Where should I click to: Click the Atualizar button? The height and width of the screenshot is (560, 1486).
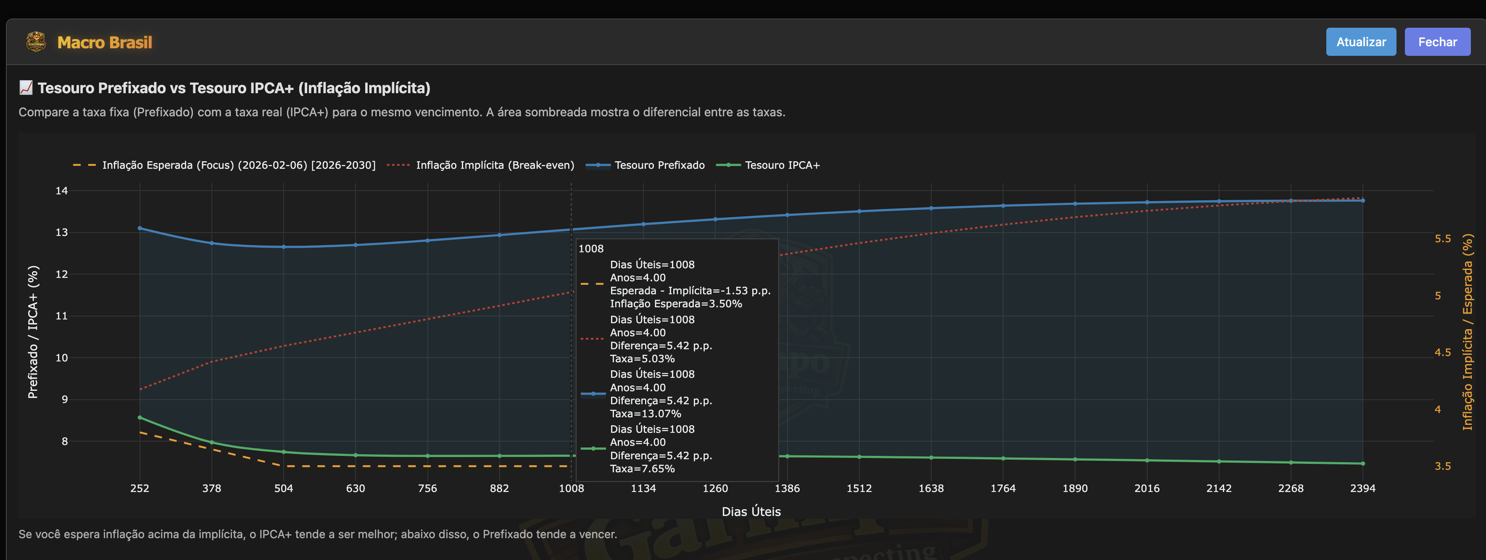tap(1361, 42)
